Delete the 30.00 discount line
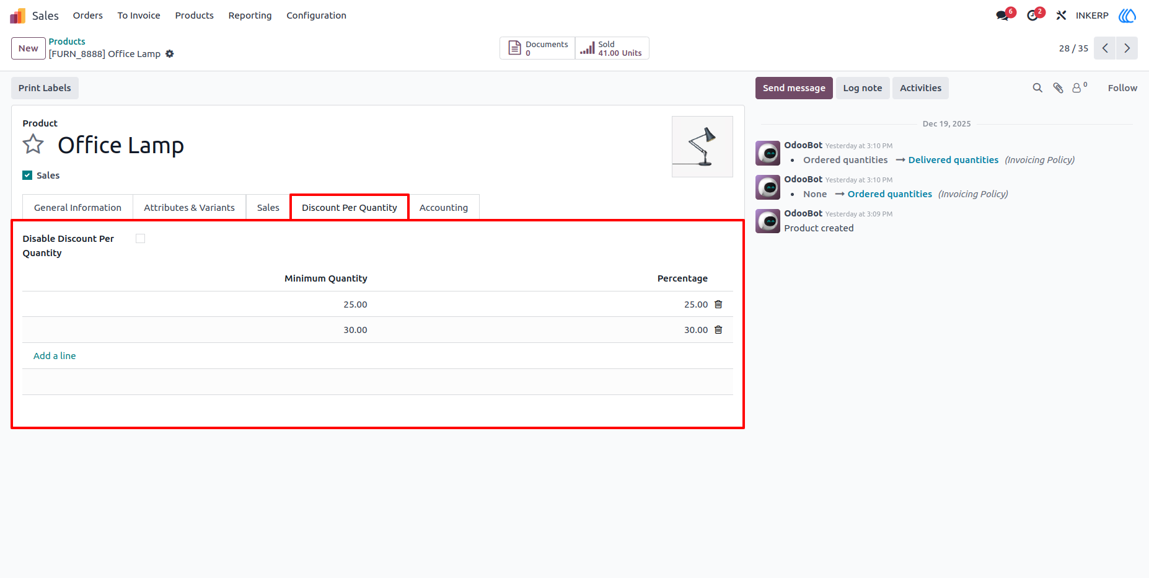The height and width of the screenshot is (578, 1149). [718, 330]
